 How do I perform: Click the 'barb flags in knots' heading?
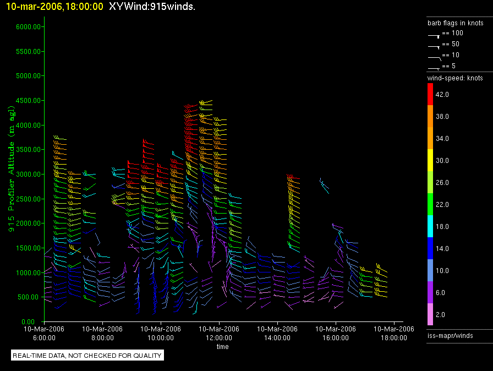pos(455,23)
